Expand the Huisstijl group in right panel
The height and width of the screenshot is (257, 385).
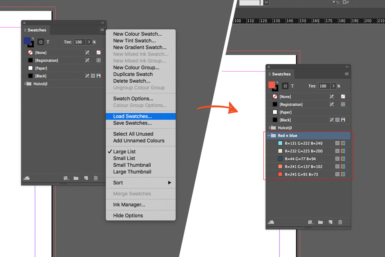click(x=269, y=128)
